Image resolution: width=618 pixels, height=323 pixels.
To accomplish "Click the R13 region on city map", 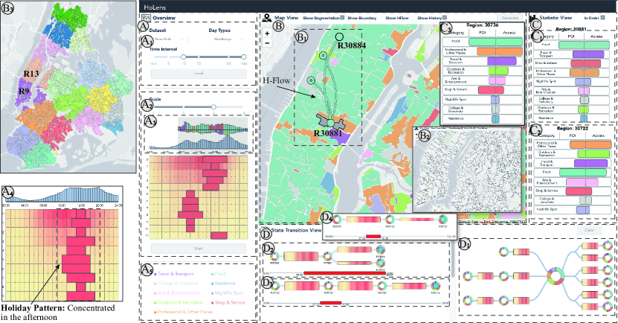I will point(30,73).
